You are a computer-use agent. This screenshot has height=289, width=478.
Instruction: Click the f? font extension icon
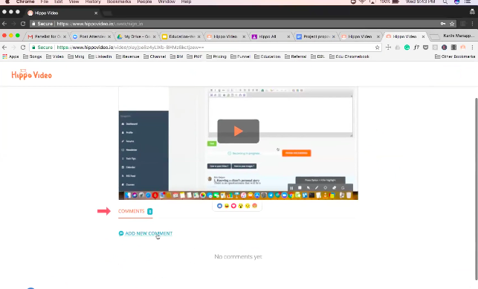[416, 48]
